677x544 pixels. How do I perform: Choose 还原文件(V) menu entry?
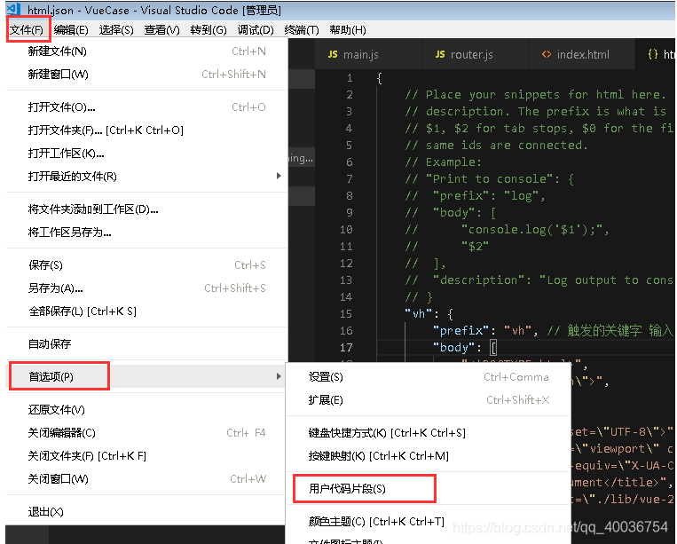tap(146, 410)
